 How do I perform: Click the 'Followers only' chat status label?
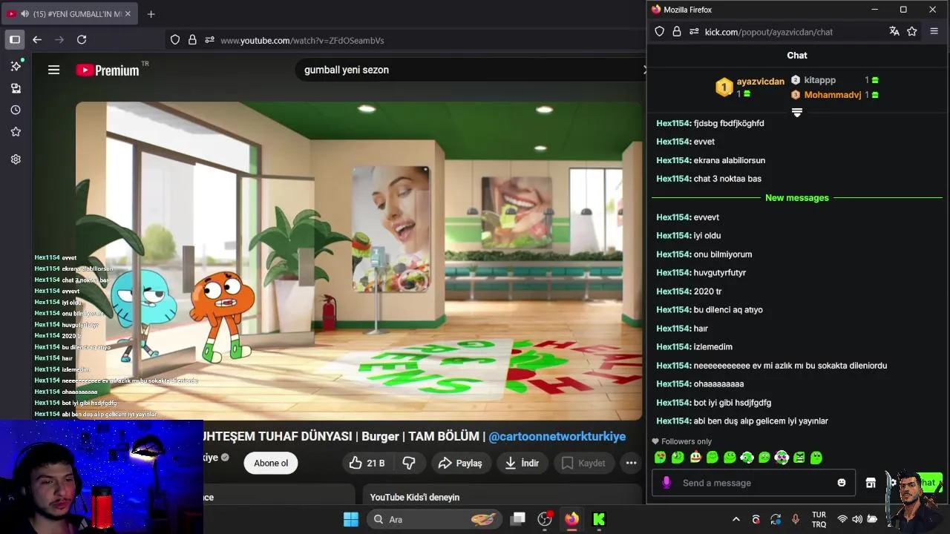tap(681, 441)
